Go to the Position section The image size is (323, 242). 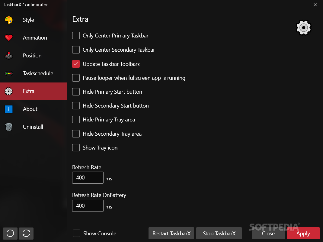[x=34, y=56]
